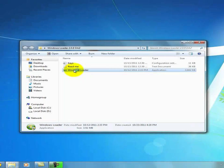Select Documents library
The width and height of the screenshot is (224, 168).
point(41,80)
